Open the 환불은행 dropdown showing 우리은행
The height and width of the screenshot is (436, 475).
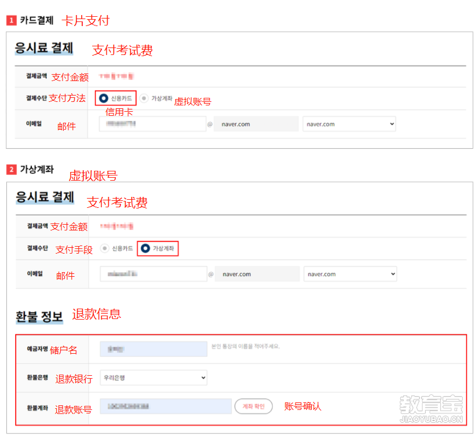[153, 378]
